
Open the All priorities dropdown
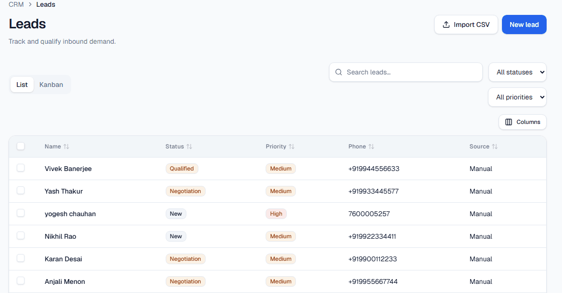[x=517, y=97]
